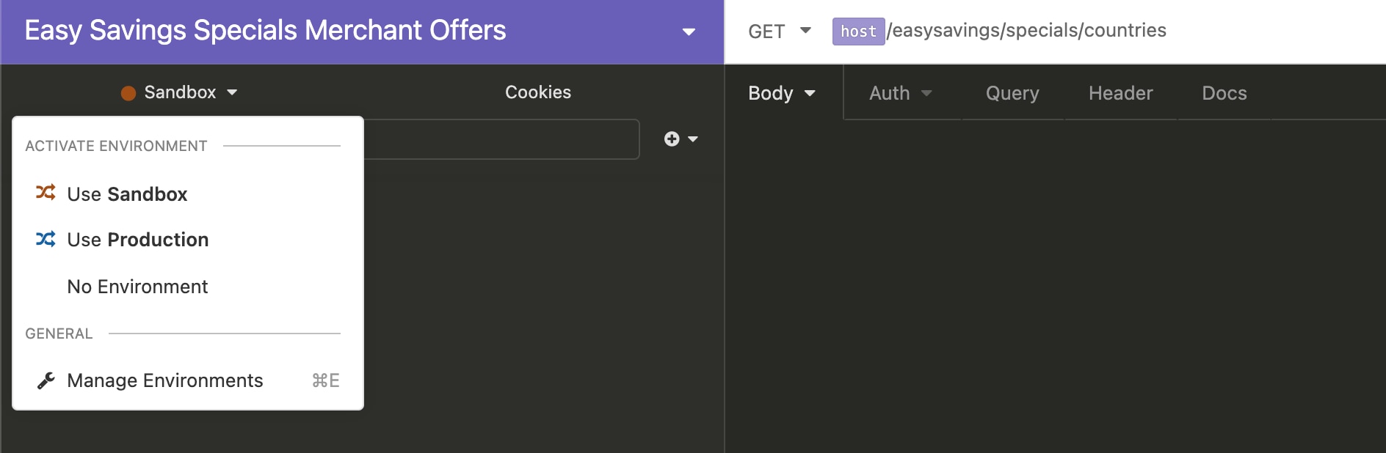Click the request URL field path text

pyautogui.click(x=1027, y=31)
